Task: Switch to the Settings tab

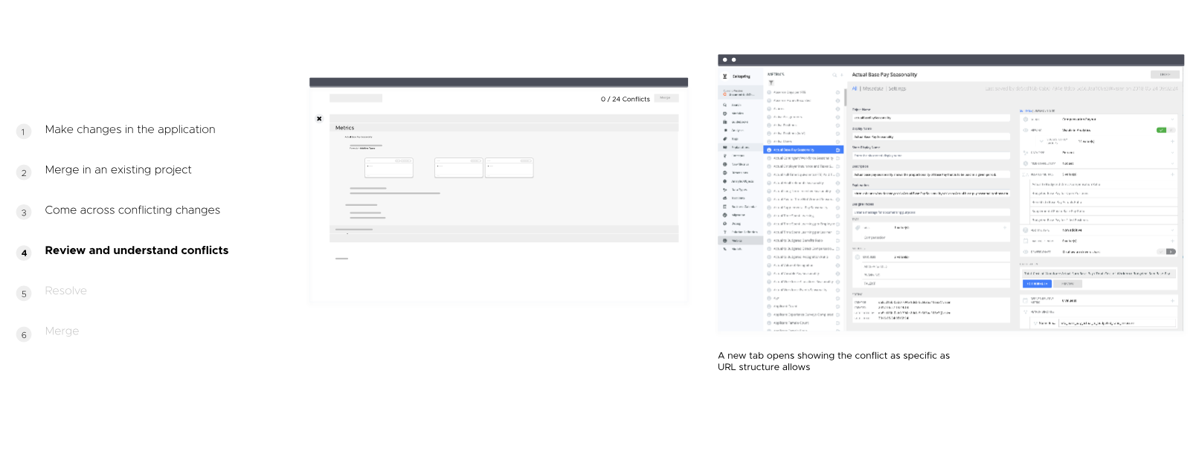Action: point(897,88)
